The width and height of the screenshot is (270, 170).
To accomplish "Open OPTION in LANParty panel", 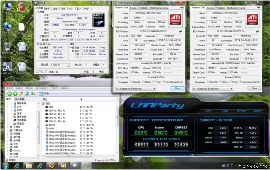I will click(x=242, y=111).
